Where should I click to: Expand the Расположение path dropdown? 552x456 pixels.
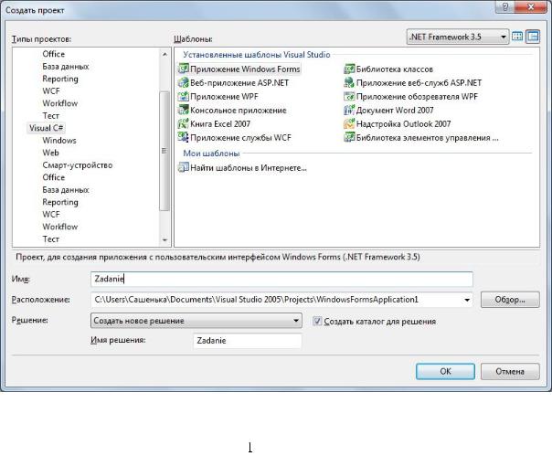[x=467, y=300]
